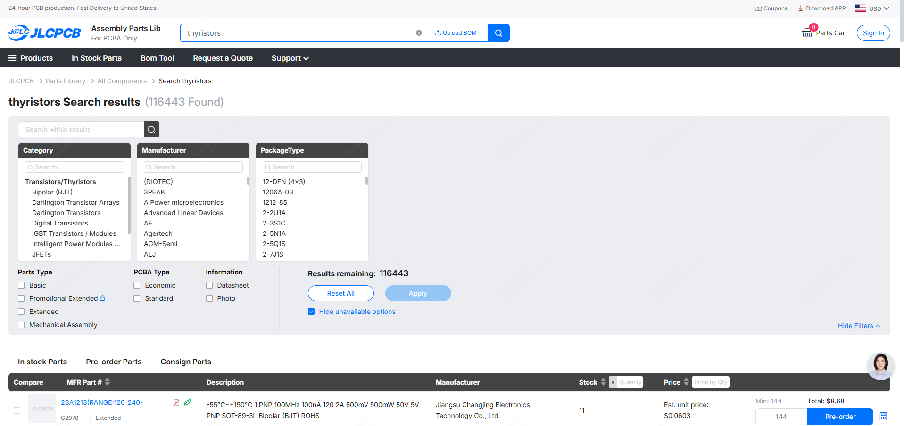The height and width of the screenshot is (426, 904).
Task: Switch to the Pre-order Parts tab
Action: (x=114, y=362)
